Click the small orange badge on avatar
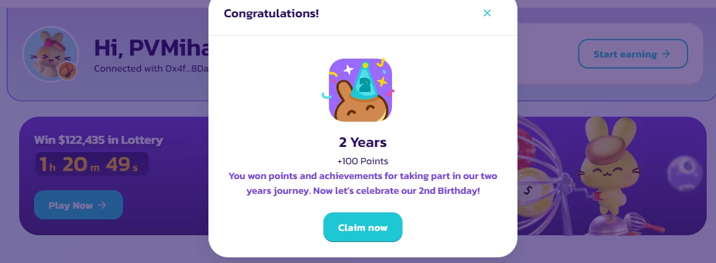Screen dimensions: 716x263 [x=67, y=71]
